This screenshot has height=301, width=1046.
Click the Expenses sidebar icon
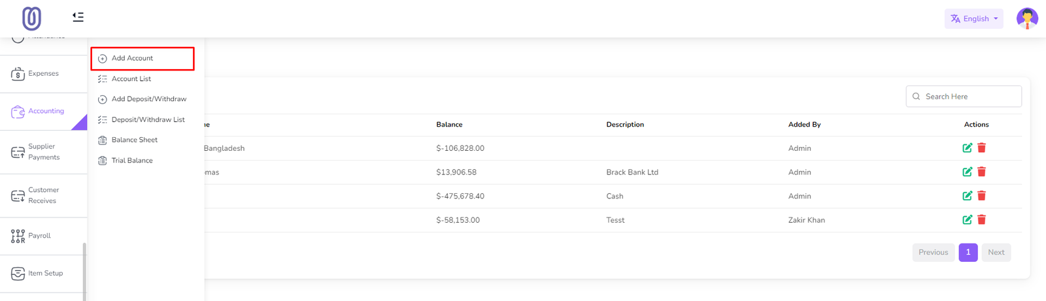[x=18, y=74]
